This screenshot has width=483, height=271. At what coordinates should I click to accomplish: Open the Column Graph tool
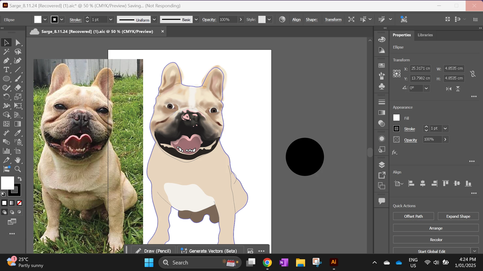tap(6, 151)
